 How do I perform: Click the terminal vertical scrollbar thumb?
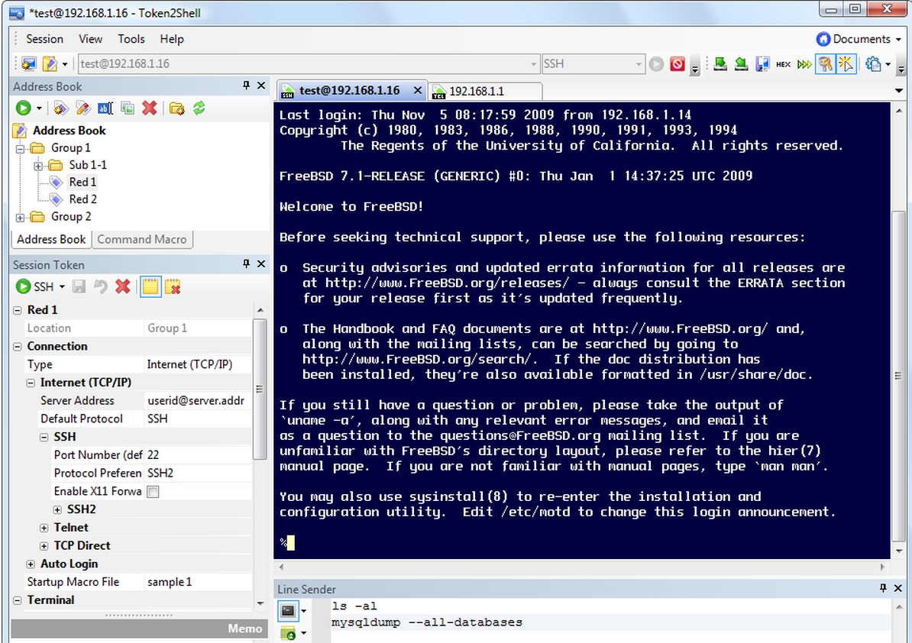[898, 376]
